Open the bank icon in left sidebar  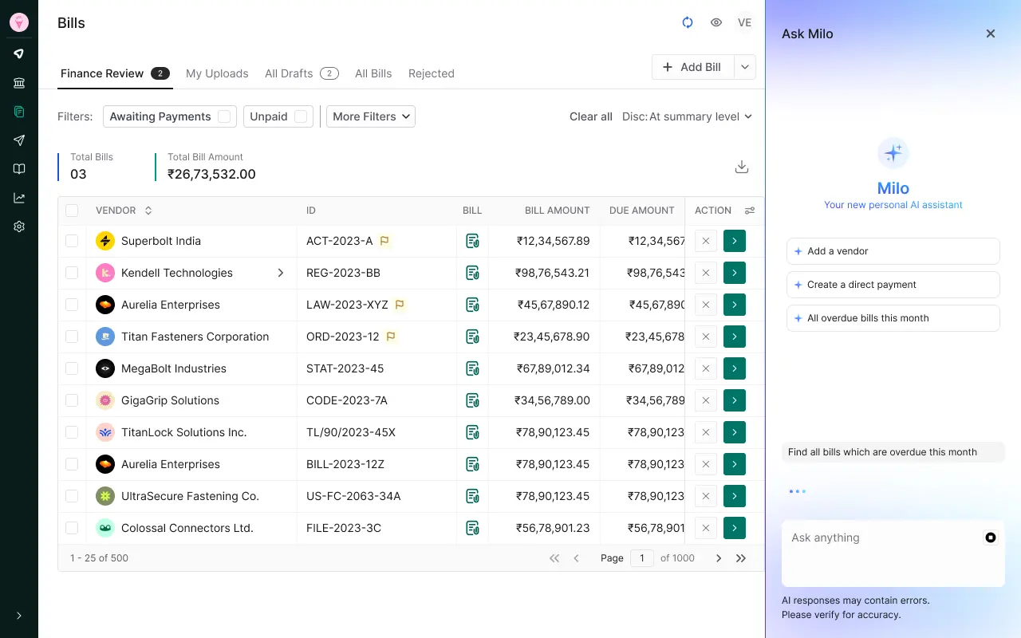[x=19, y=83]
